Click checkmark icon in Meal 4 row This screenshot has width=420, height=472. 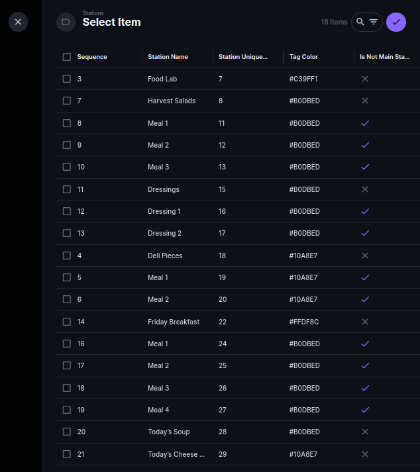(365, 410)
